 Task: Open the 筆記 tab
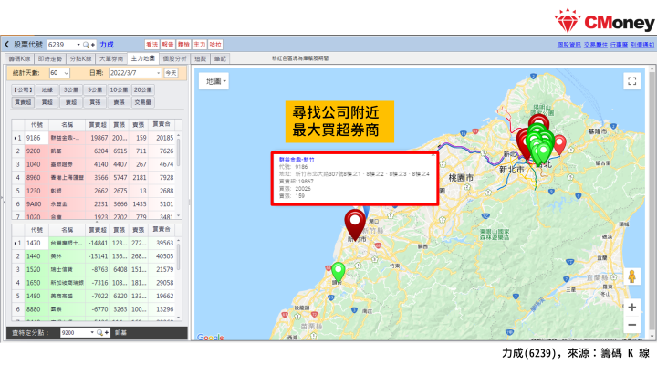[x=220, y=58]
